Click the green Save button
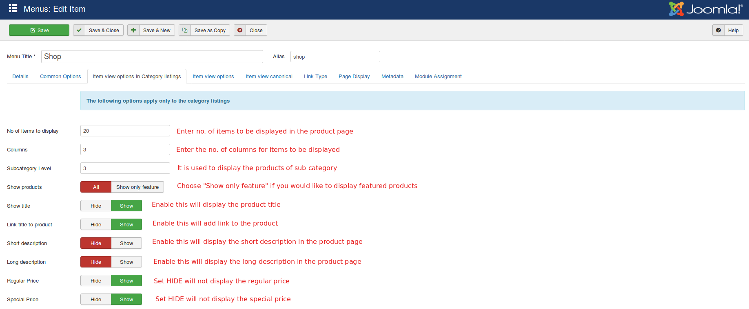The image size is (749, 309). point(39,30)
